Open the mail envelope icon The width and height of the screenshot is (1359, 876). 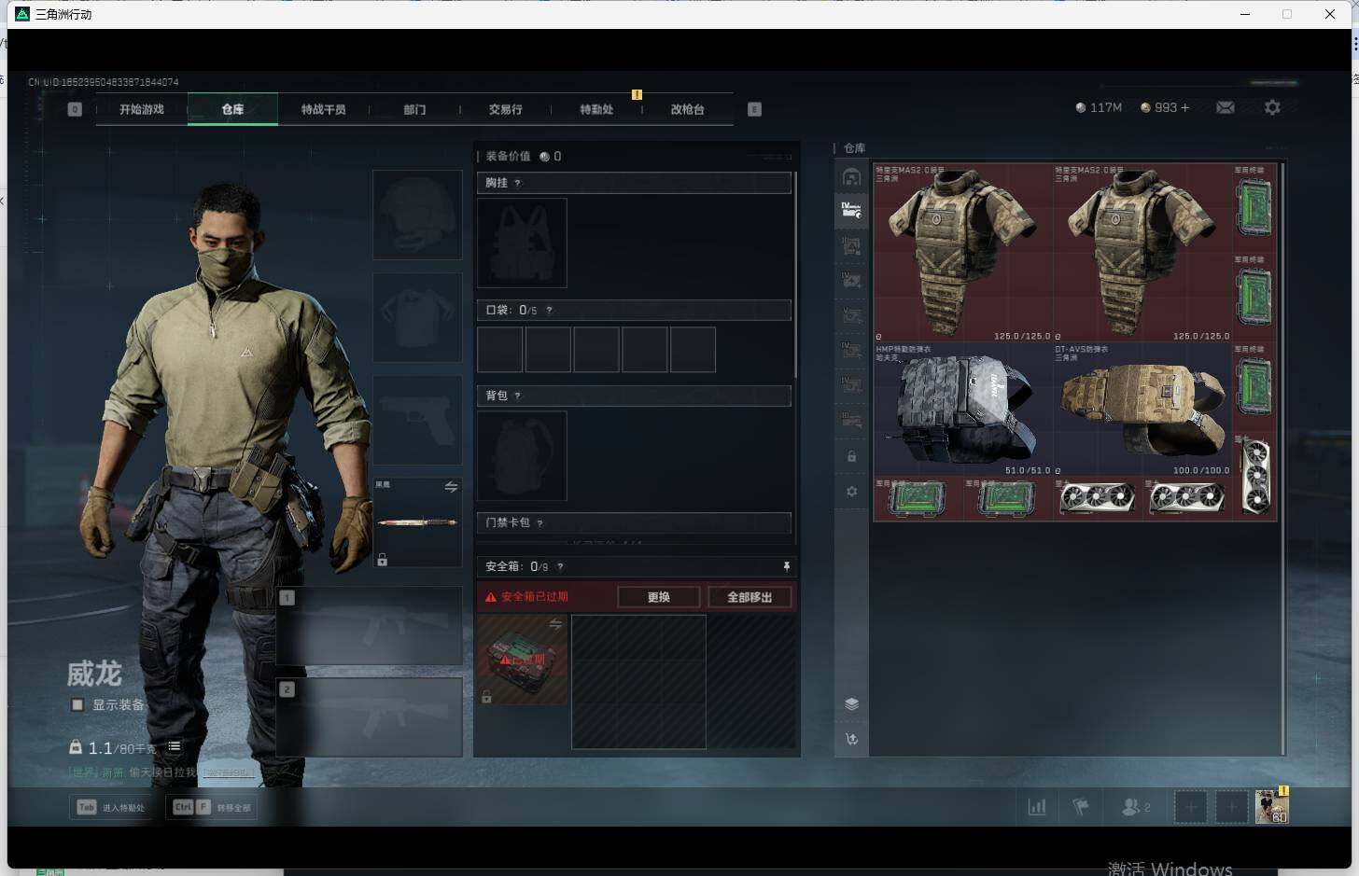[1226, 108]
